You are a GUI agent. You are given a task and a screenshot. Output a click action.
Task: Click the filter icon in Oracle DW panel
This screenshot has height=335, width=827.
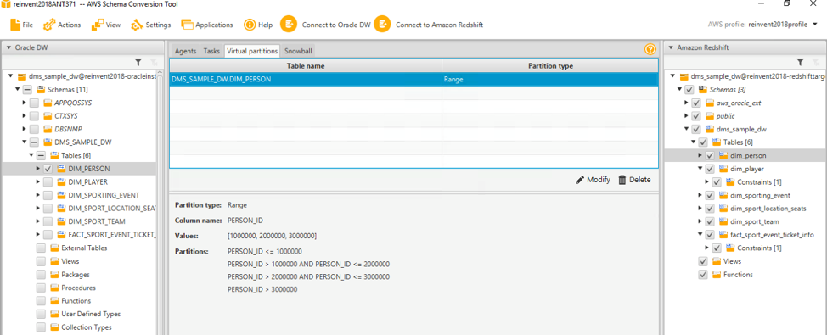pyautogui.click(x=138, y=62)
